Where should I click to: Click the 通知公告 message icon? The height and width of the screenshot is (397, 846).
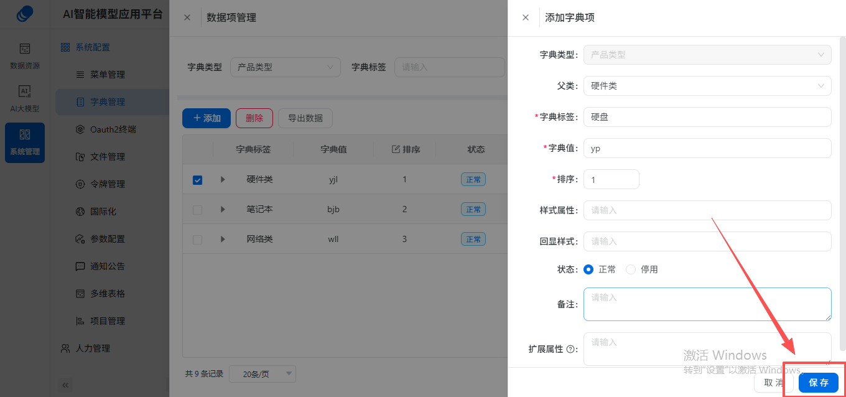coord(80,266)
